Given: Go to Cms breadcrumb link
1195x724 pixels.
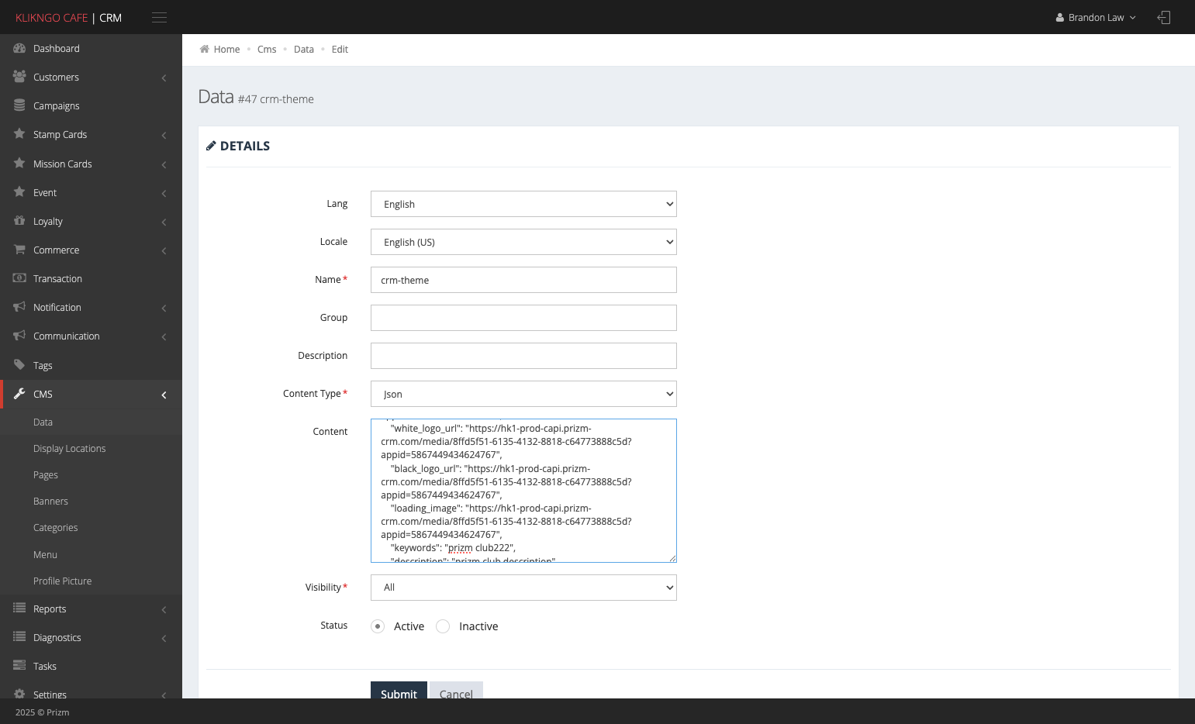Looking at the screenshot, I should tap(267, 49).
